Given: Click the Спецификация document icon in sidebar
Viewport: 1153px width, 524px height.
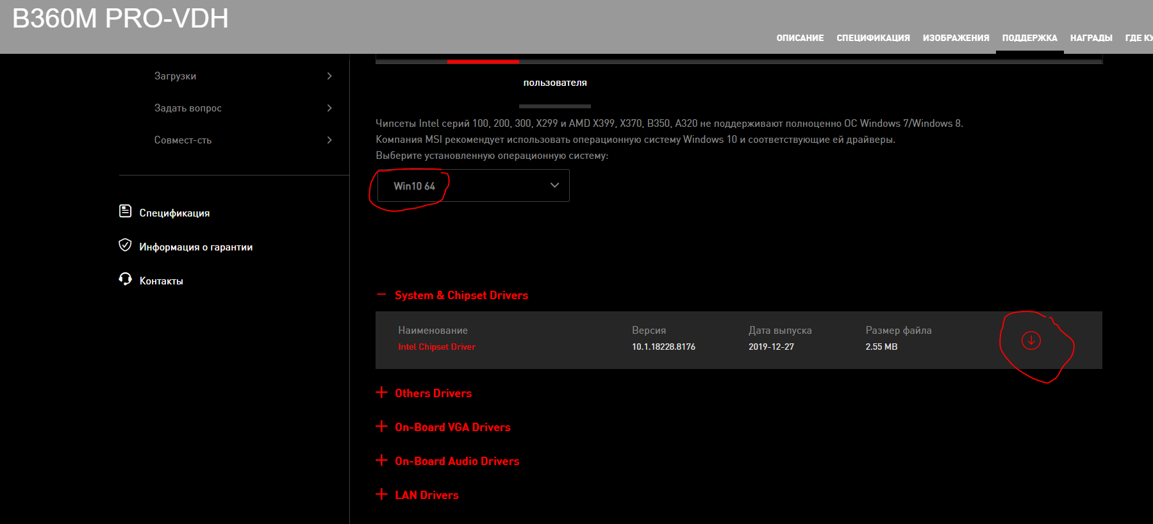Looking at the screenshot, I should tap(126, 211).
